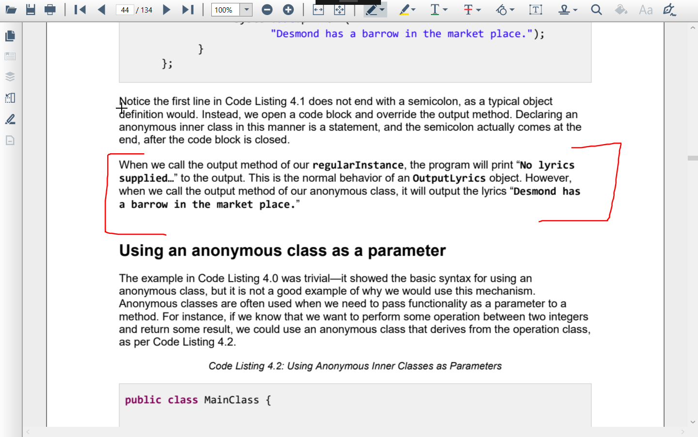Toggle the freehand pencil drawing tool
The height and width of the screenshot is (437, 698).
(x=371, y=10)
